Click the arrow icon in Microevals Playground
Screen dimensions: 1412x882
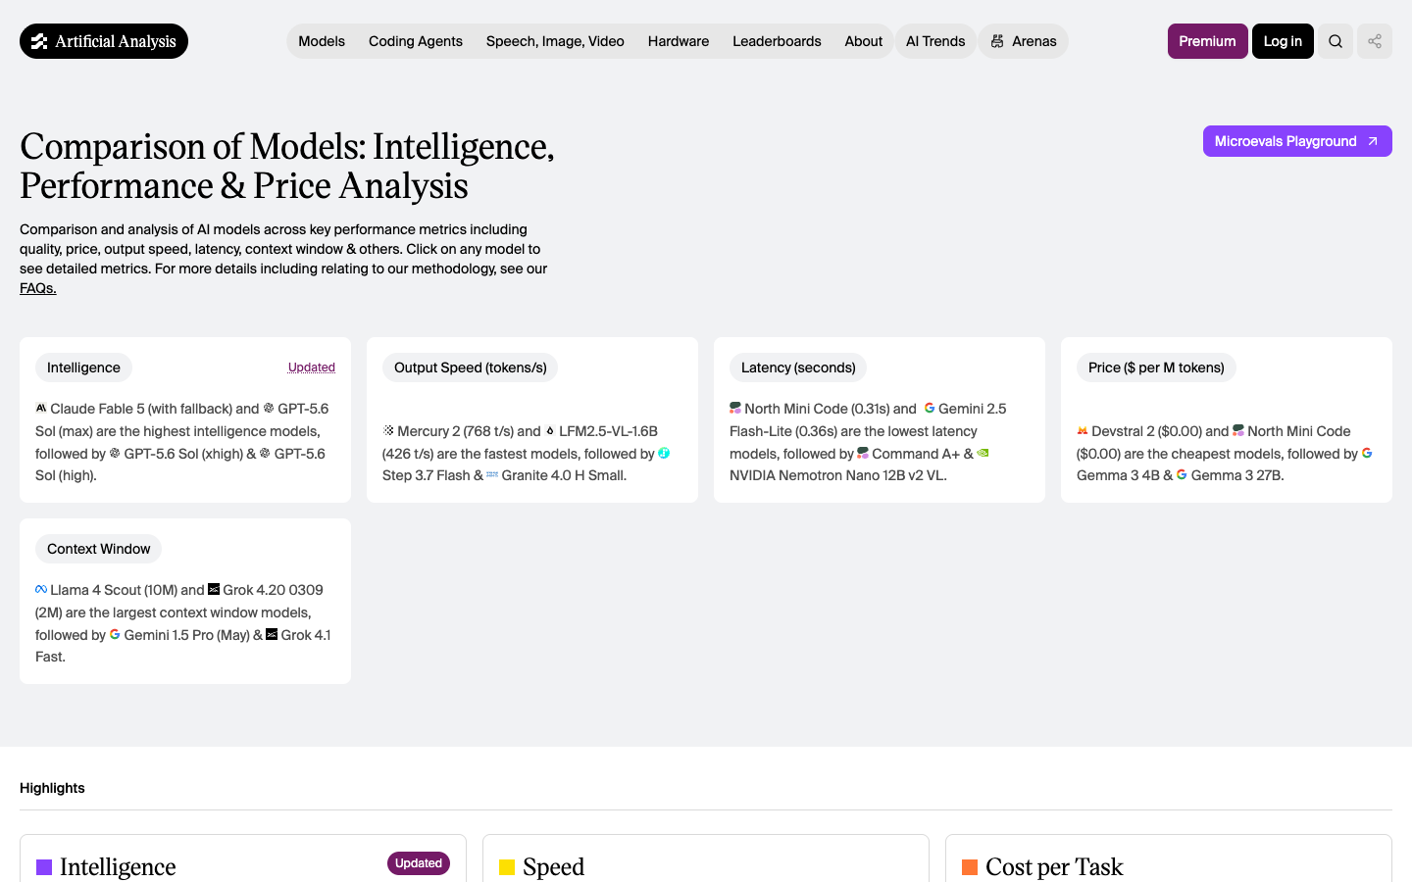1373,141
